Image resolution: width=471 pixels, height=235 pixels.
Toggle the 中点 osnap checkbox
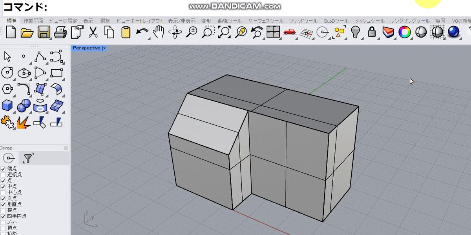pyautogui.click(x=3, y=186)
